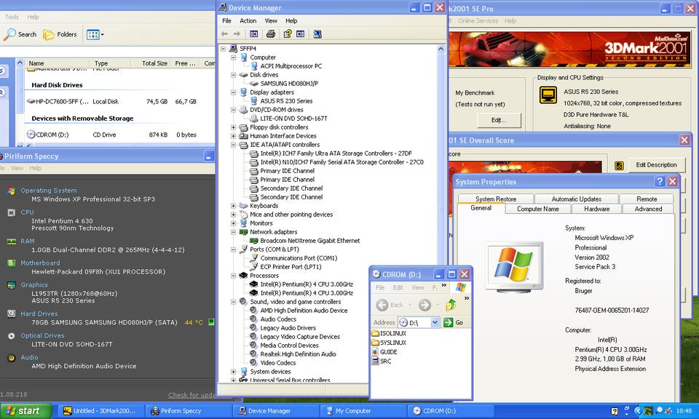
Task: Open the ISOLINUX folder
Action: point(389,333)
